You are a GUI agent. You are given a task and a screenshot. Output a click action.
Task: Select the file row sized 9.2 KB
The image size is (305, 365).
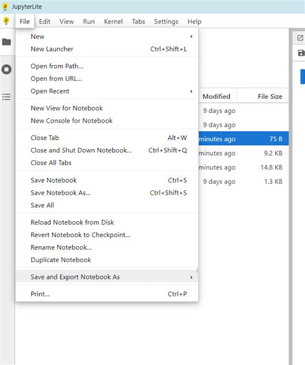pyautogui.click(x=243, y=153)
